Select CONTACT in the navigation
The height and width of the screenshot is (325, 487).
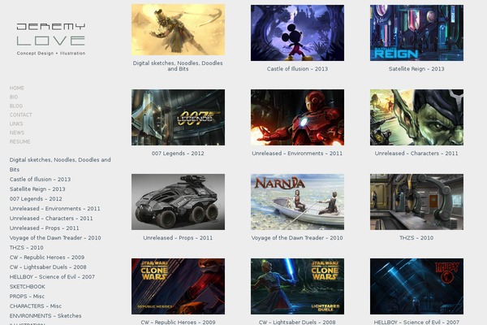21,115
